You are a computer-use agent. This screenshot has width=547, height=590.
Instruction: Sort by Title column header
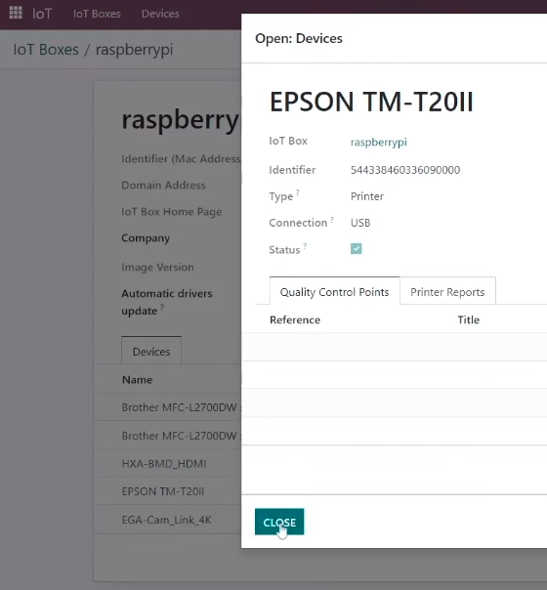point(469,319)
